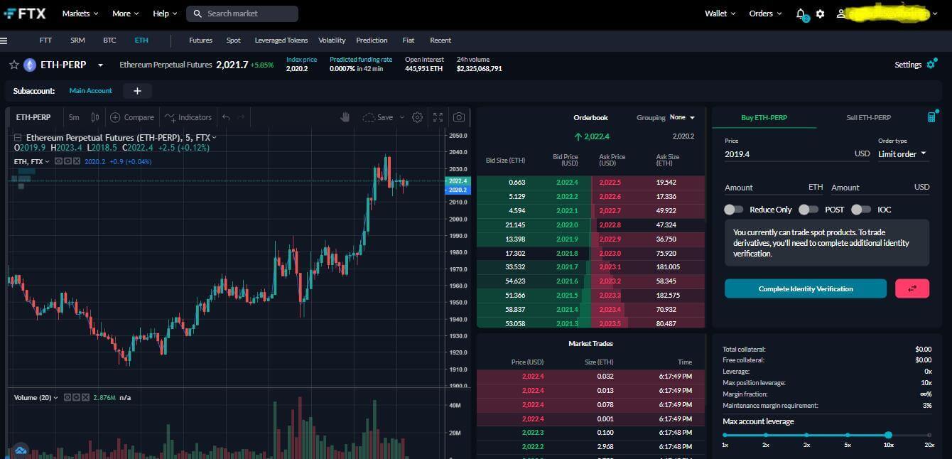Open the order calculator icon
This screenshot has width=952, height=459.
pos(931,117)
